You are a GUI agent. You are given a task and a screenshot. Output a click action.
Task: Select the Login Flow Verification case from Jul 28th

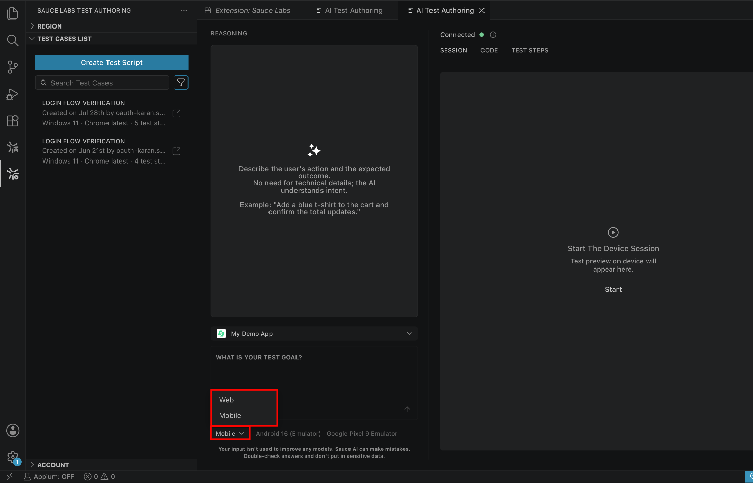104,113
